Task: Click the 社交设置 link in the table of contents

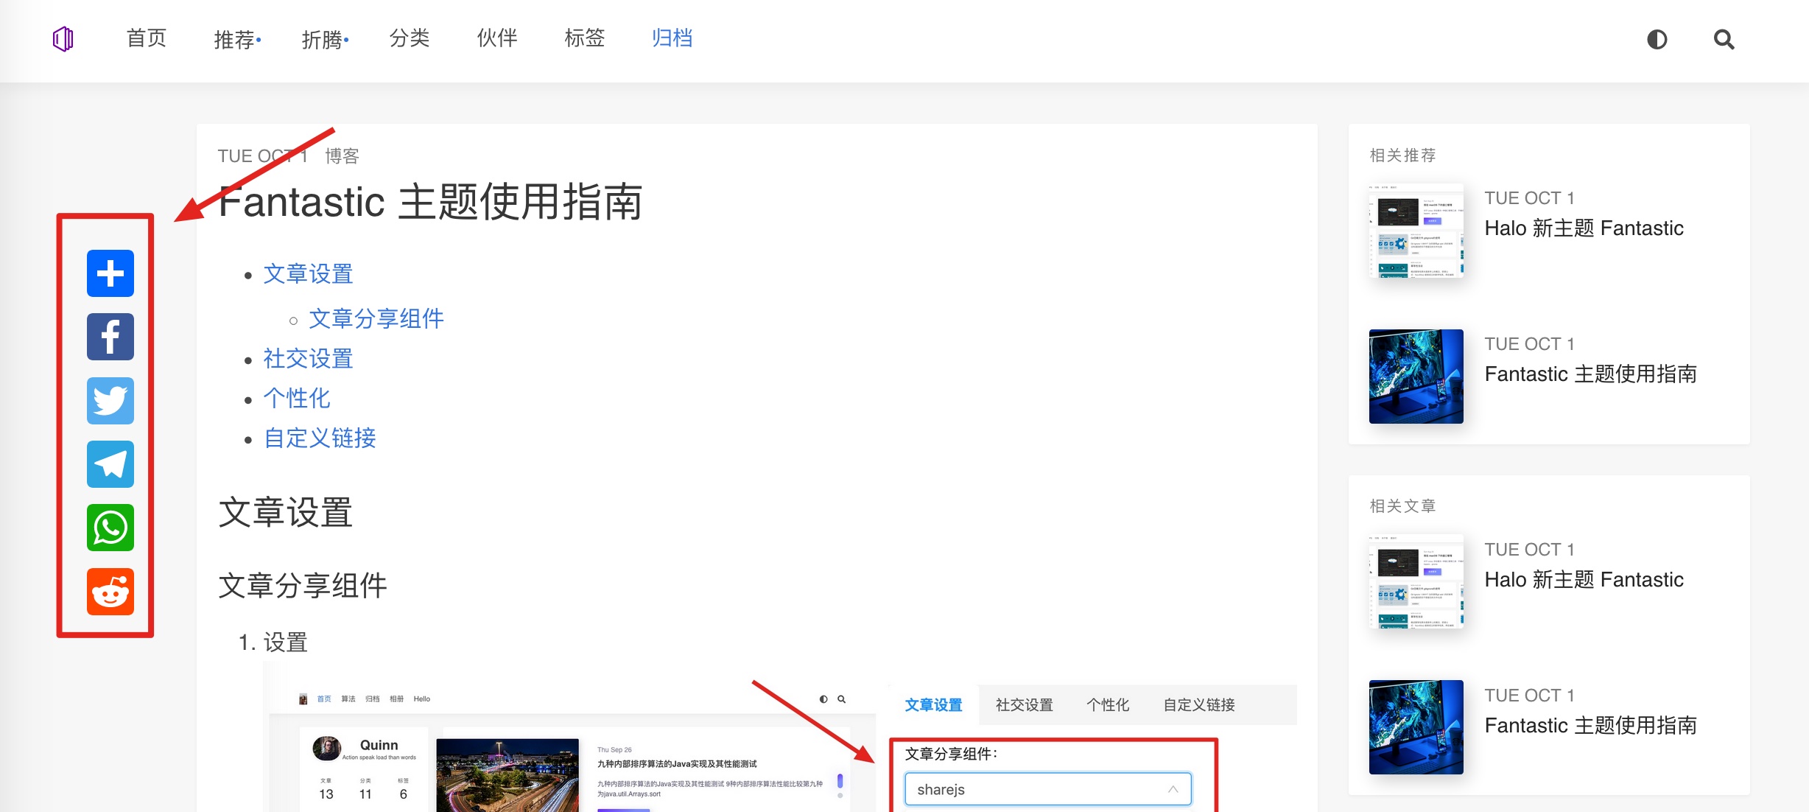Action: (308, 358)
